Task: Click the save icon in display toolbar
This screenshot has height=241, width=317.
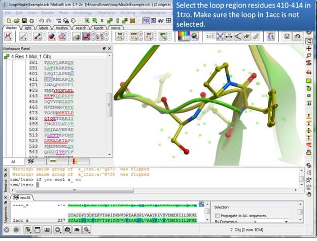Action: (287, 37)
